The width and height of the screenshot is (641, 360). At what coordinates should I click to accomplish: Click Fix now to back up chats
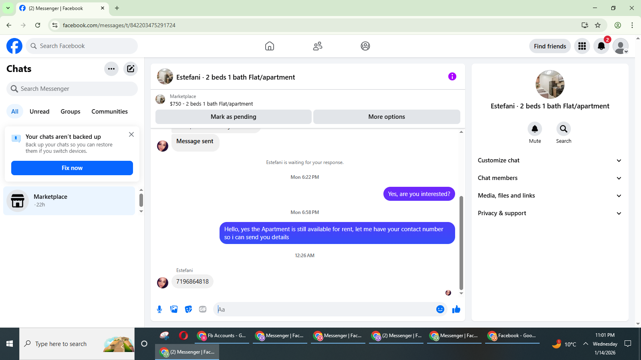click(72, 168)
